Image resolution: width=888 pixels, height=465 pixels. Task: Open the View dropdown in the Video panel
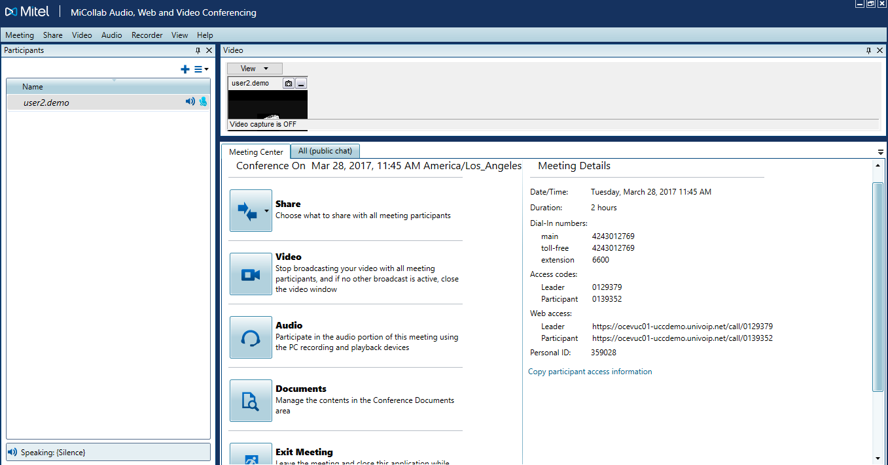tap(255, 69)
